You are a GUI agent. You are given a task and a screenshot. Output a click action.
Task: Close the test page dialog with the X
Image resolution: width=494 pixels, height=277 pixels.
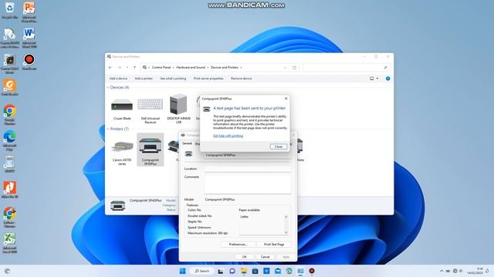pyautogui.click(x=286, y=98)
